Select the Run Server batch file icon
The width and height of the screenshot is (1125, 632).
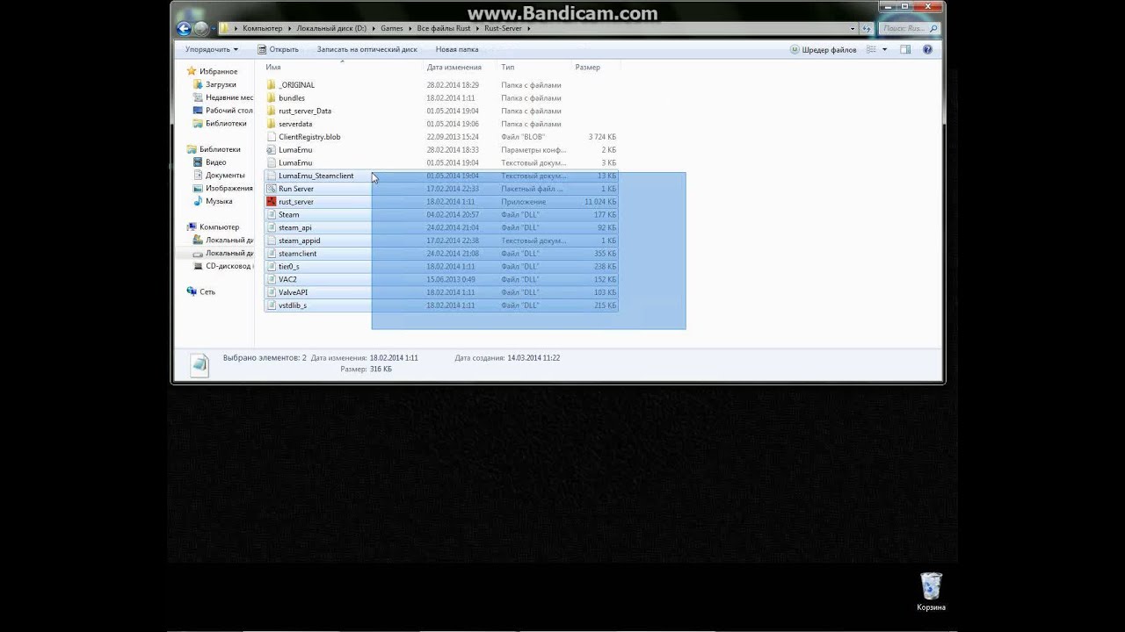pyautogui.click(x=272, y=189)
